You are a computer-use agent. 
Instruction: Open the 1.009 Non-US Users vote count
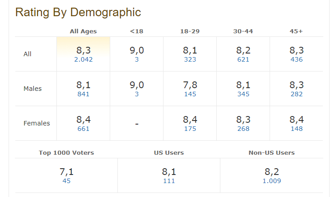point(271,181)
